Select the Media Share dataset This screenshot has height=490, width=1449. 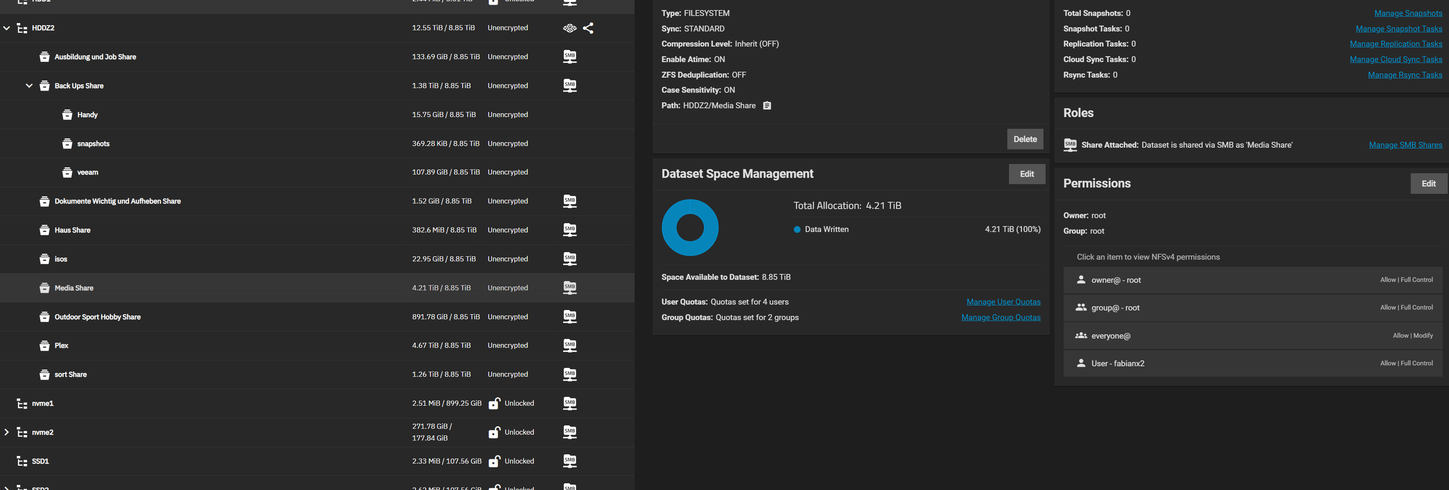point(317,288)
